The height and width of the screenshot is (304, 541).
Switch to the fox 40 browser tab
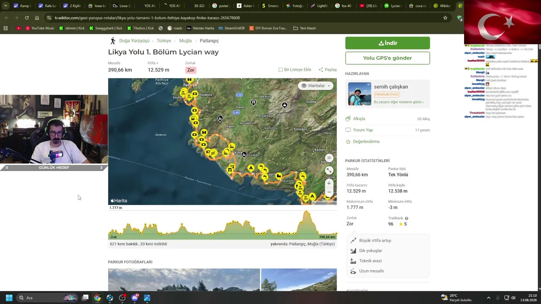[343, 6]
